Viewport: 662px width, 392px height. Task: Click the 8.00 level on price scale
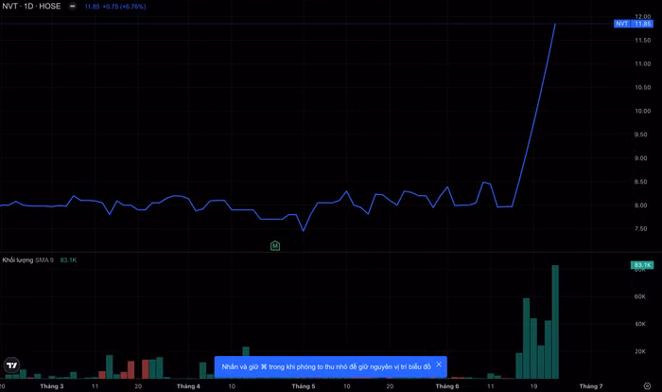(x=642, y=205)
